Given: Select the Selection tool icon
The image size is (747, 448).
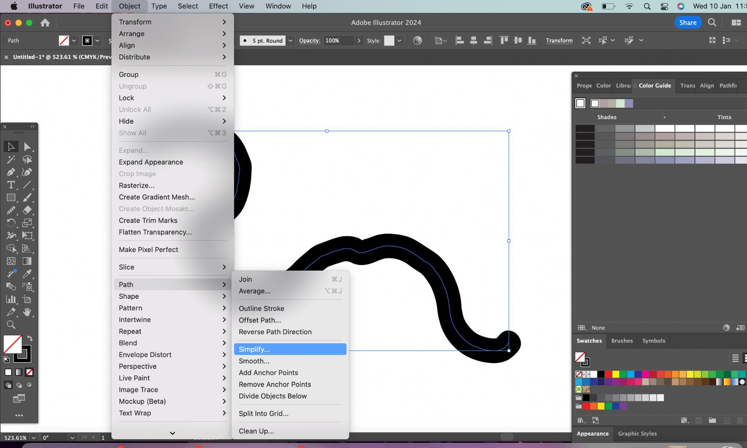Looking at the screenshot, I should (x=11, y=146).
